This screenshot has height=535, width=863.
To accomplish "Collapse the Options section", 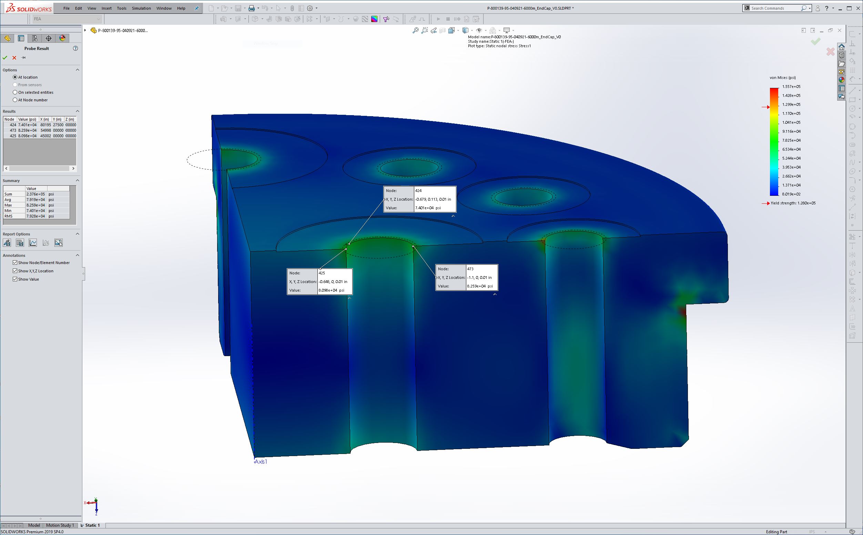I will click(x=78, y=70).
